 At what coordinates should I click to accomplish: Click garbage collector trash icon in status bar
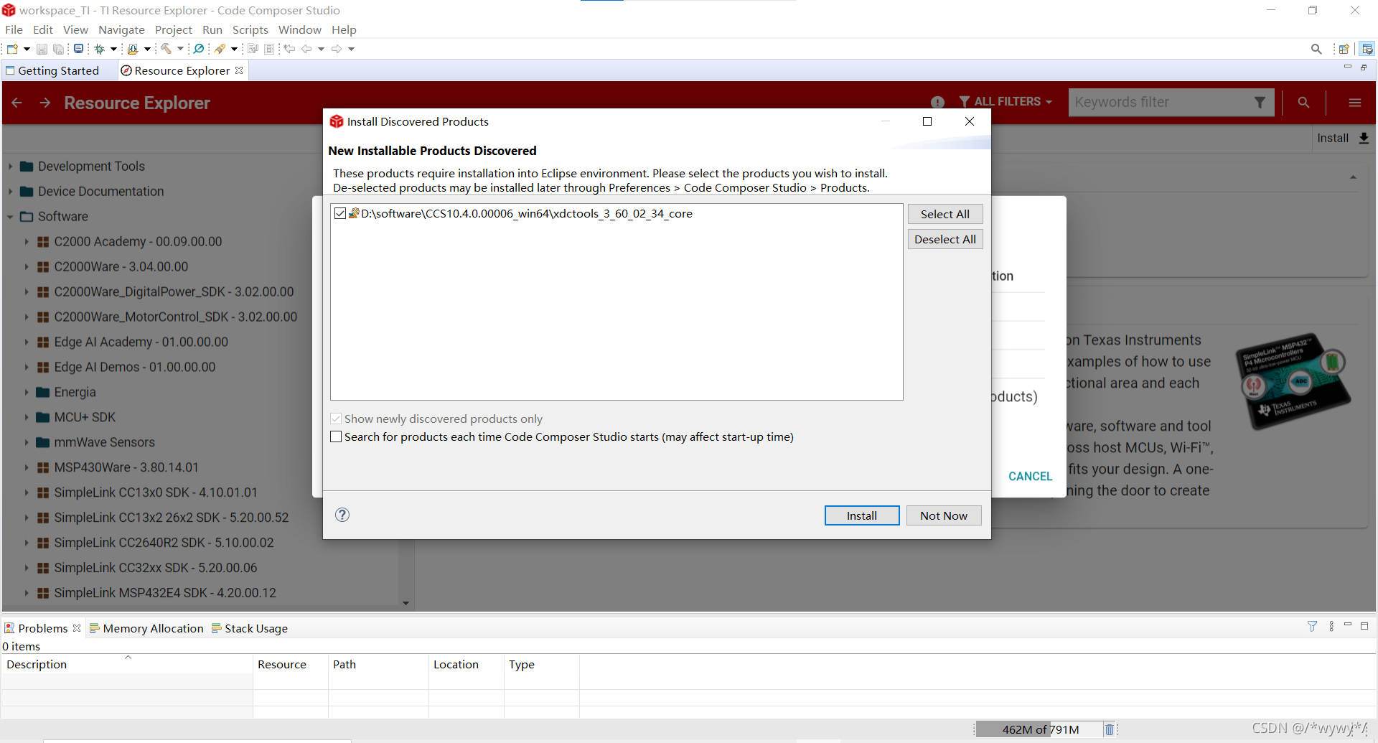coord(1109,729)
